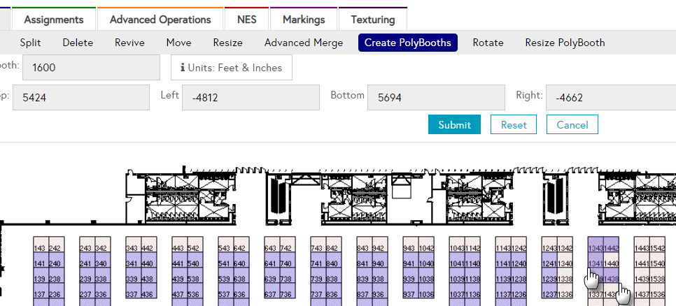676x306 pixels.
Task: Switch to the Advanced Operations tab
Action: click(x=160, y=20)
